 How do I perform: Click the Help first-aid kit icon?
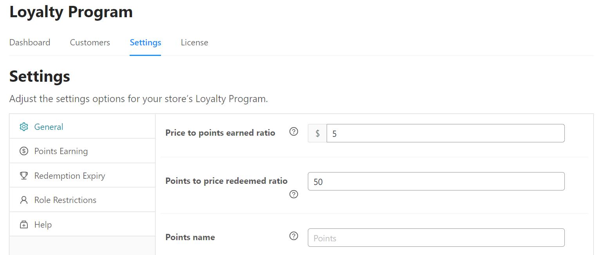pyautogui.click(x=24, y=224)
